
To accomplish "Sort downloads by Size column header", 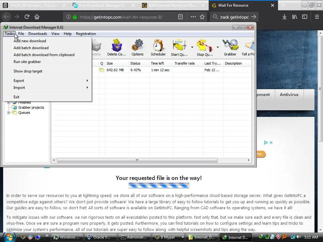I will coord(117,63).
